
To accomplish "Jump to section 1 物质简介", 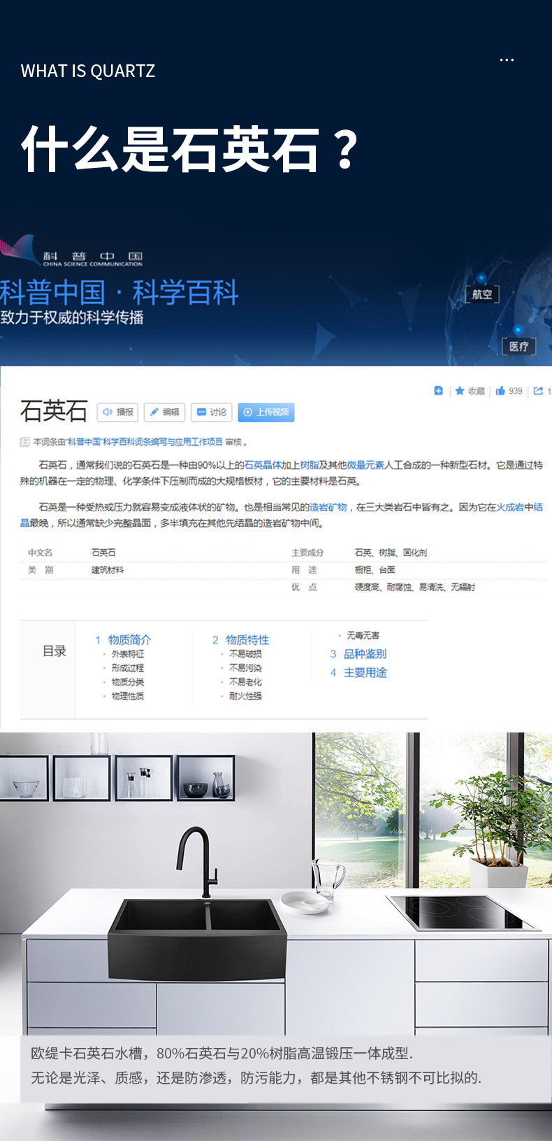I will [123, 639].
